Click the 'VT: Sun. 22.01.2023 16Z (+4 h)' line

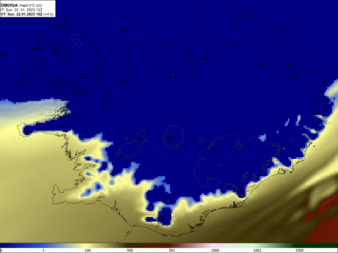point(27,14)
